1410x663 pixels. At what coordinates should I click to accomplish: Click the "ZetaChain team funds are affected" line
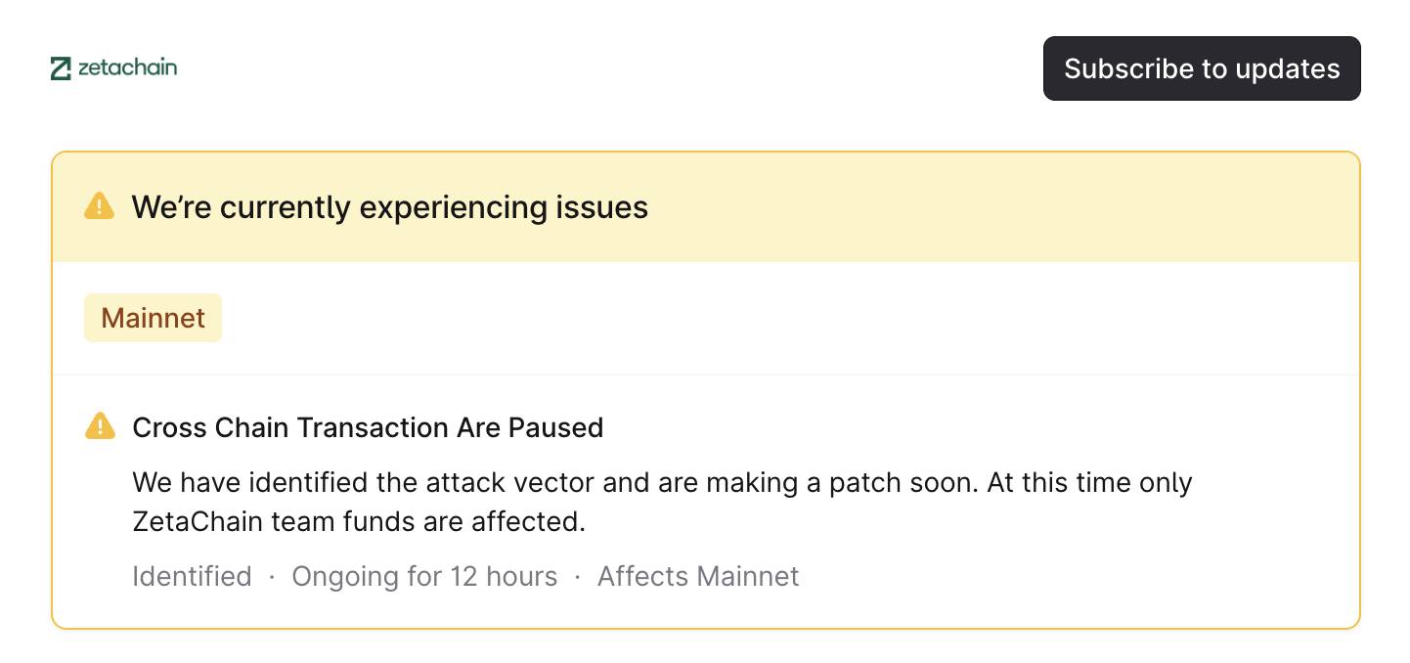pyautogui.click(x=358, y=521)
